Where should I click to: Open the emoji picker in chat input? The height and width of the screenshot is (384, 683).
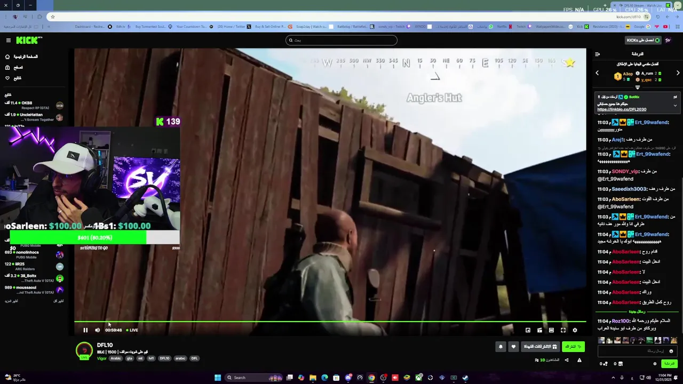point(671,351)
